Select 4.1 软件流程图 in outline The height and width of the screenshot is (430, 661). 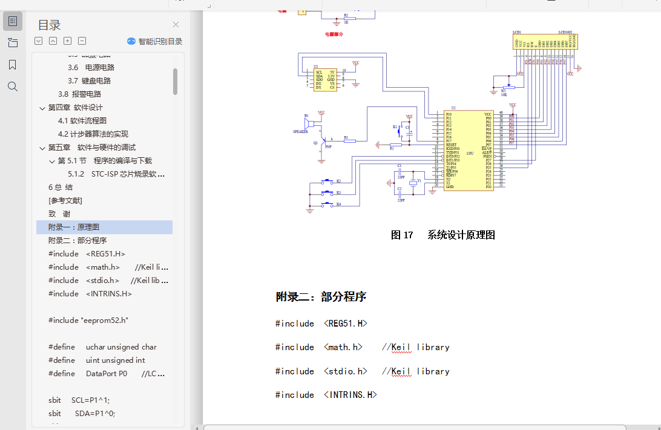82,121
